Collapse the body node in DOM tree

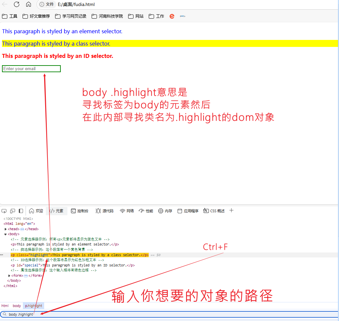point(5,234)
